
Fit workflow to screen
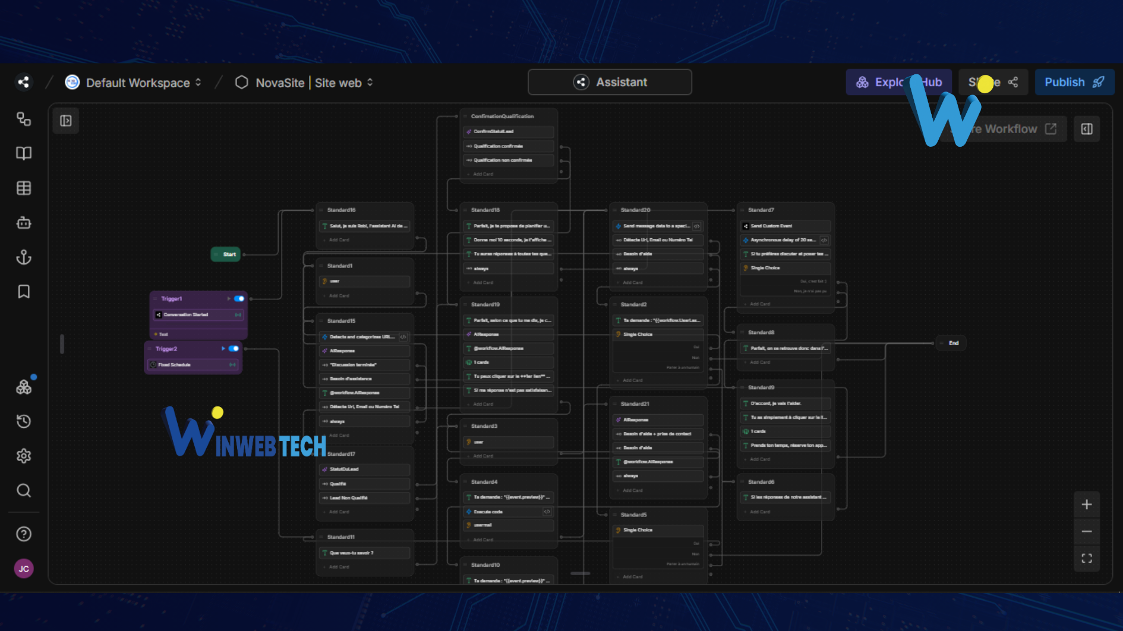click(x=1087, y=559)
